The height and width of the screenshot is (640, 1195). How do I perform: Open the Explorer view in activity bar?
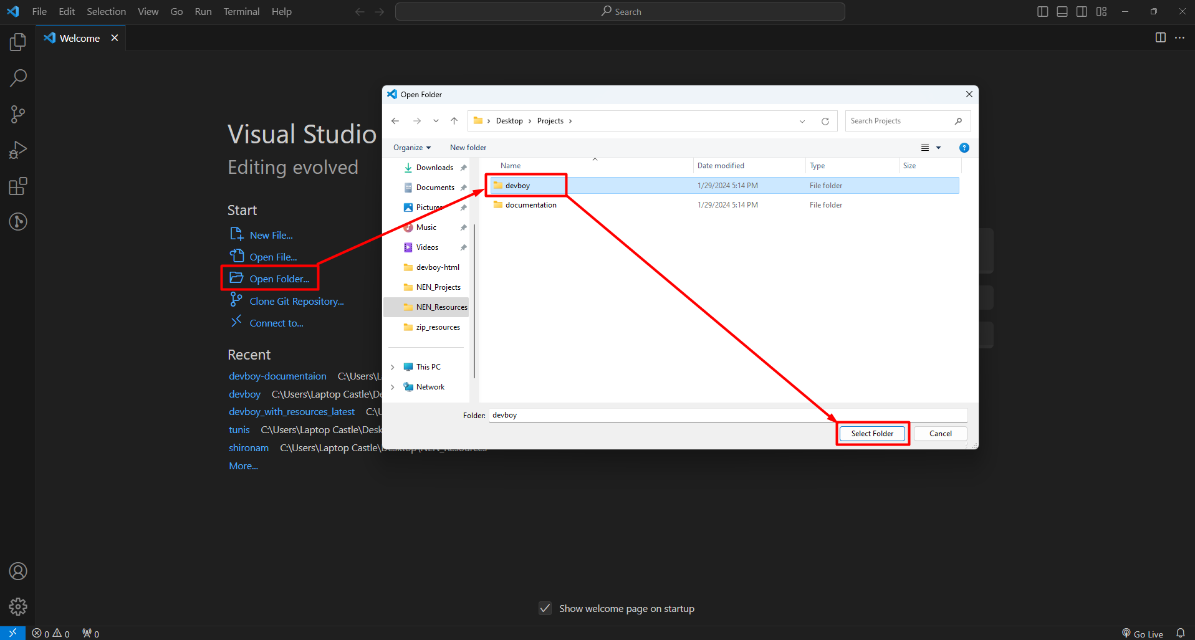(18, 42)
